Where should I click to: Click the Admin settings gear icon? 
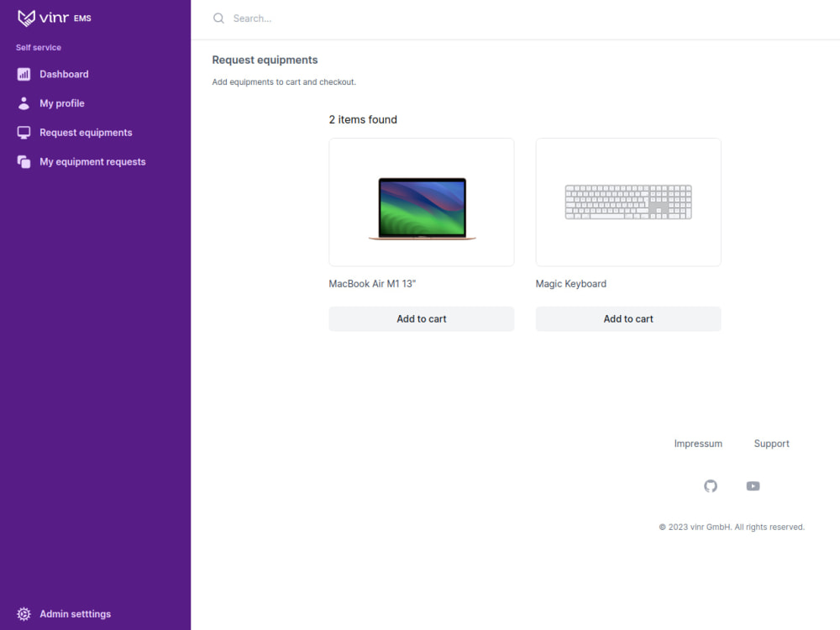pos(24,614)
